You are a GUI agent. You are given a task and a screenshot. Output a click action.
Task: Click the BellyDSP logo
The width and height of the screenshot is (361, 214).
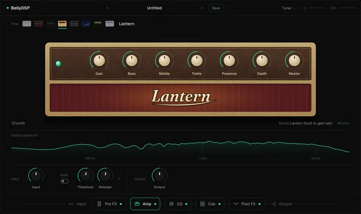(18, 8)
